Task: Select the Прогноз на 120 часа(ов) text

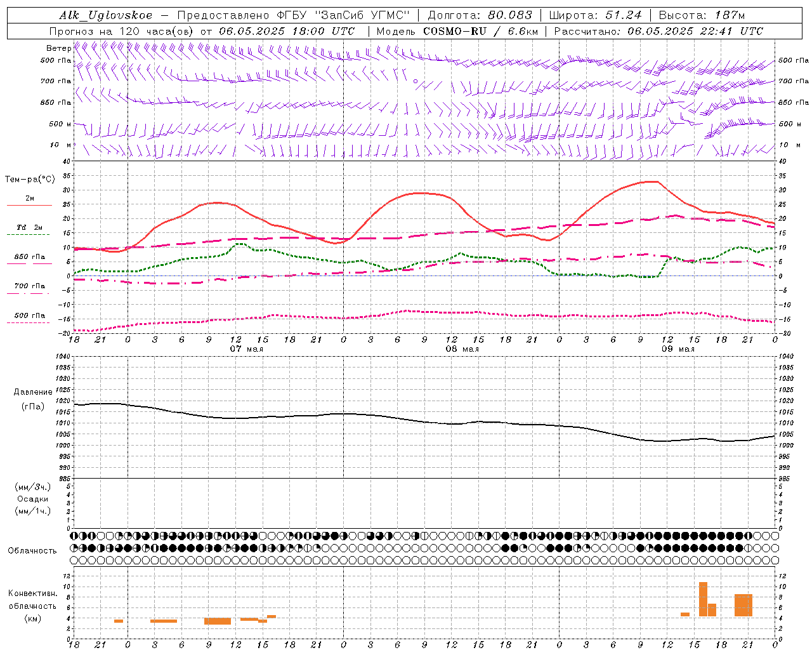Action: click(x=122, y=31)
